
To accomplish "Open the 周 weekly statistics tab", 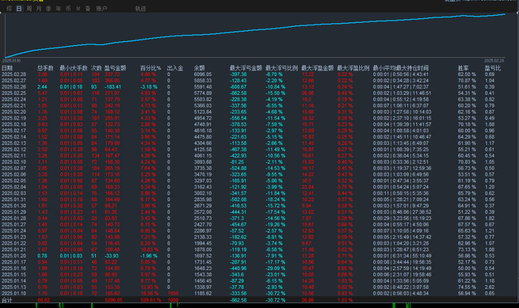I will [29, 9].
